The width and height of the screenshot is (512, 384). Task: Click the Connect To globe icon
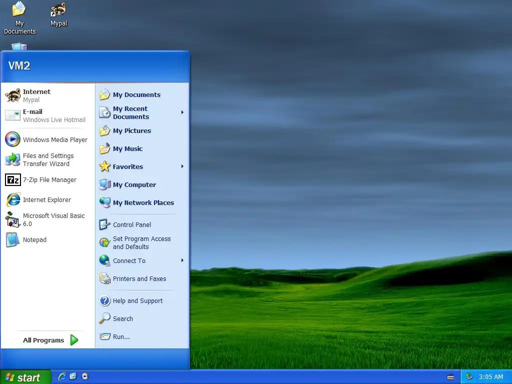[x=105, y=260]
